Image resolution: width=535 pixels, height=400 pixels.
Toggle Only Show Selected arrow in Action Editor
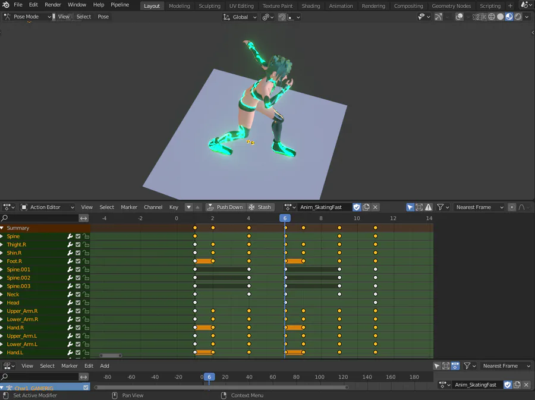pos(410,207)
